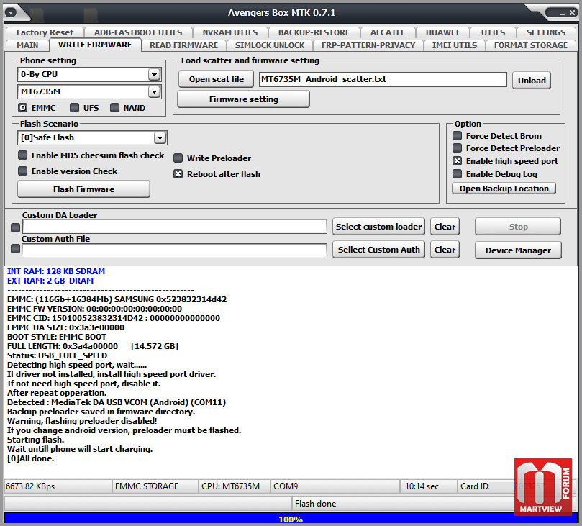Open the IMEI UTILS tab
The image size is (582, 526).
[455, 45]
